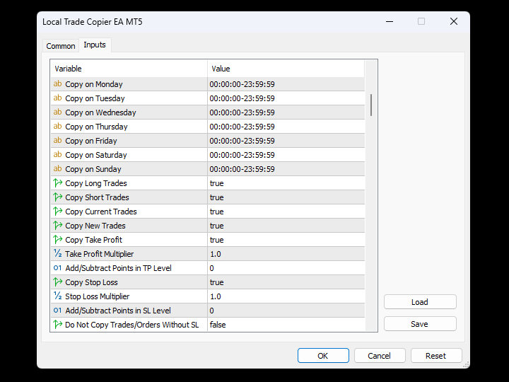Close the Local Trade Copier EA MT5 dialog

(453, 21)
